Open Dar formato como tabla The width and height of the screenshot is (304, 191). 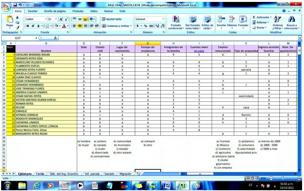pyautogui.click(x=192, y=23)
